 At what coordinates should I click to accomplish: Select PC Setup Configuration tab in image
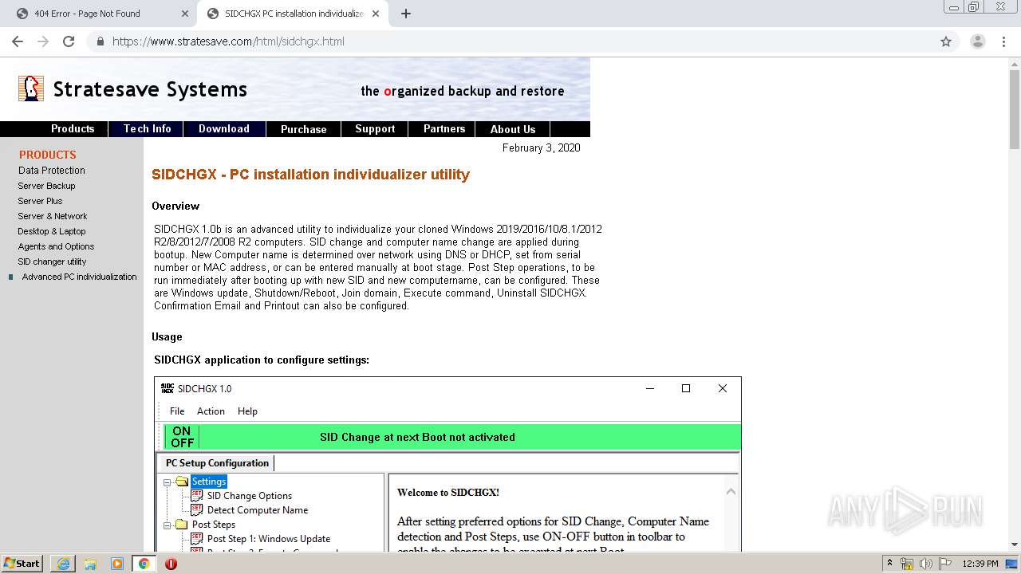point(217,463)
